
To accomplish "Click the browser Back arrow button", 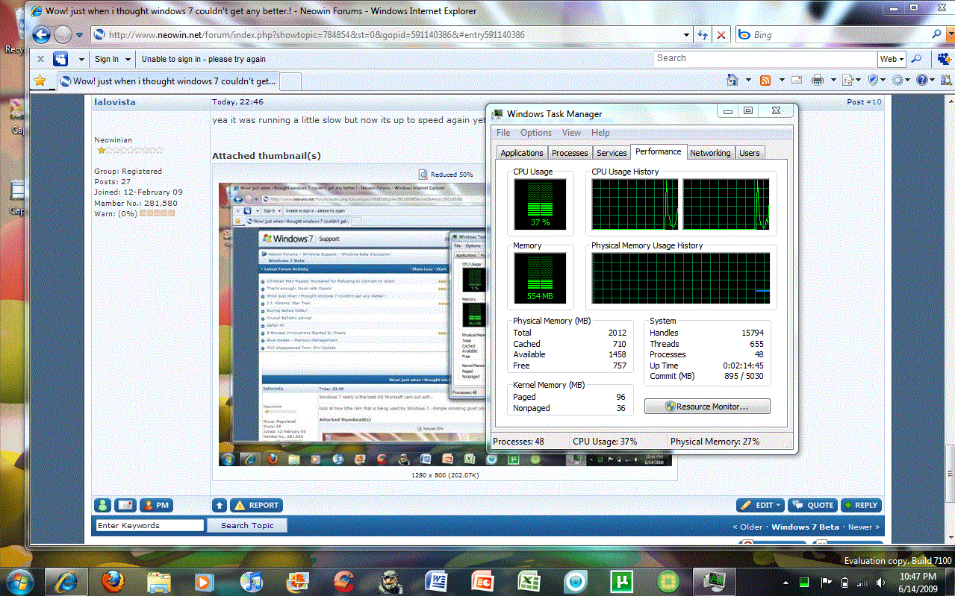I will [x=42, y=34].
